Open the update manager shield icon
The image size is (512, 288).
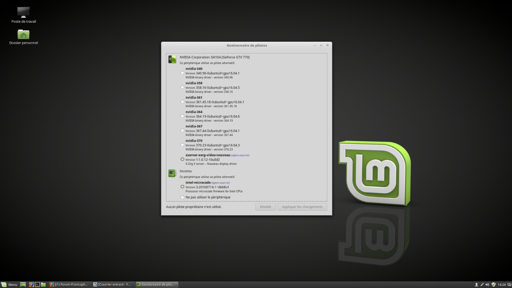(493, 284)
